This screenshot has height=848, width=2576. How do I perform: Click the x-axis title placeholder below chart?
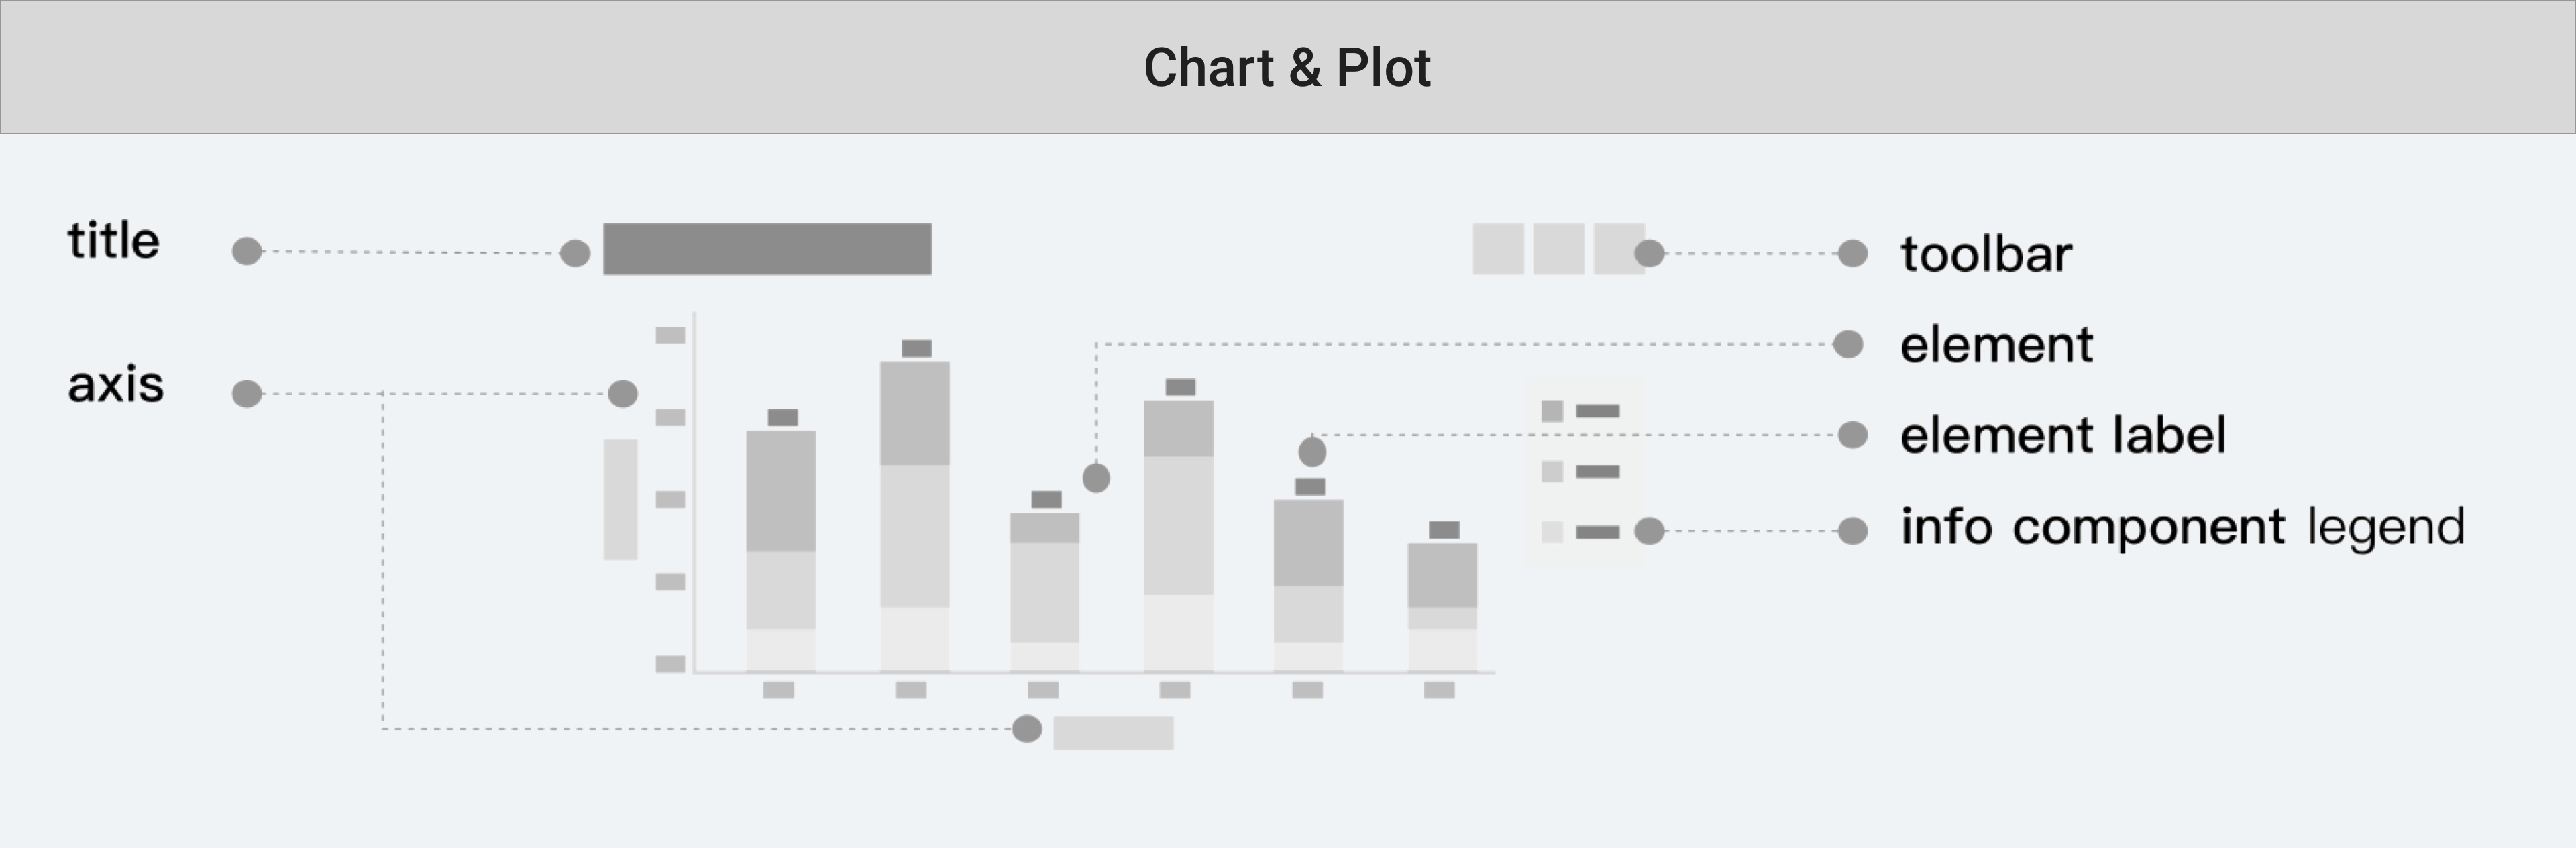coord(1113,732)
